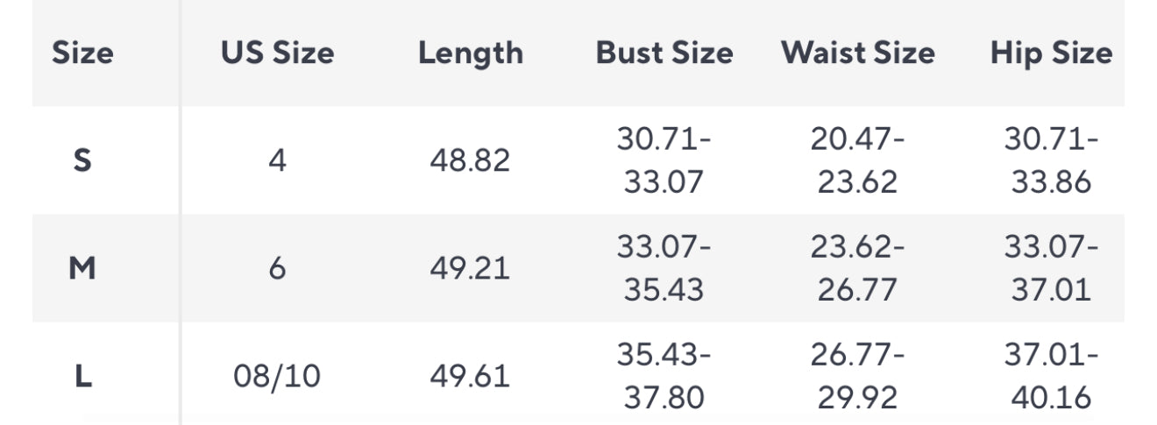Click the L size row label
This screenshot has width=1157, height=425.
coord(82,377)
